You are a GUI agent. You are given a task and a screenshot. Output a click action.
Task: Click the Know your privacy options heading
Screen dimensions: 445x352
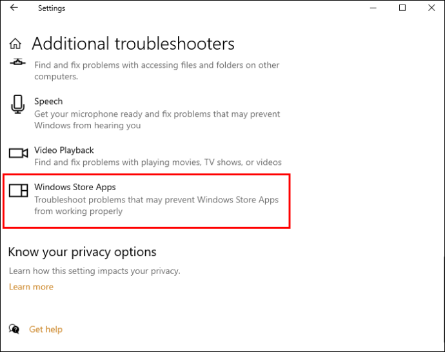82,252
